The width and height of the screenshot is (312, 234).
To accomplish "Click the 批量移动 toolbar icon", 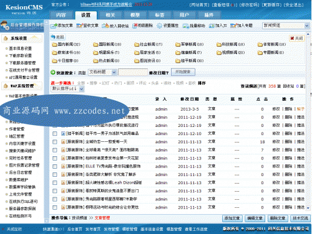I will click(x=185, y=26).
